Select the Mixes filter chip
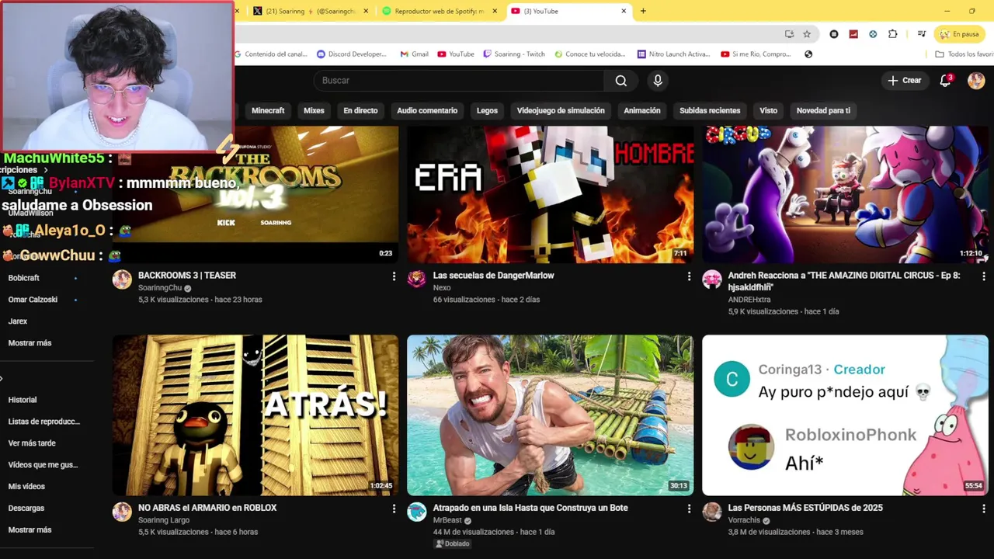Viewport: 994px width, 559px height. (x=314, y=110)
